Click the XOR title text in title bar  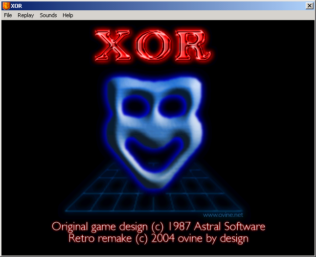(x=18, y=5)
